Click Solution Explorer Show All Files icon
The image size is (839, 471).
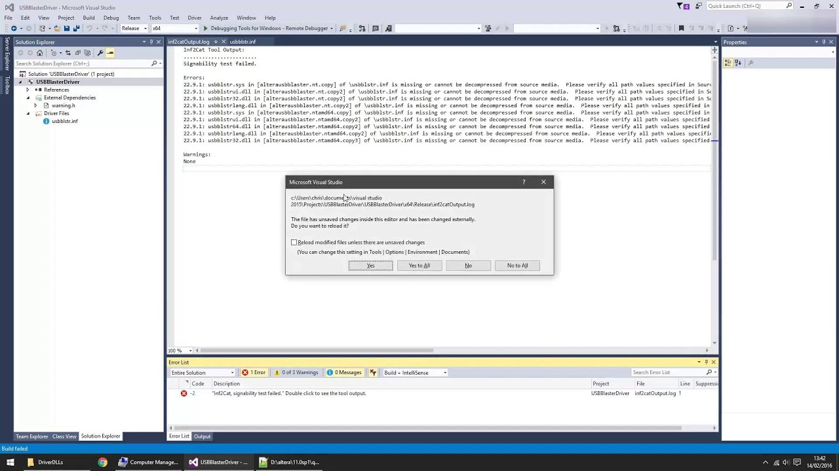(87, 53)
